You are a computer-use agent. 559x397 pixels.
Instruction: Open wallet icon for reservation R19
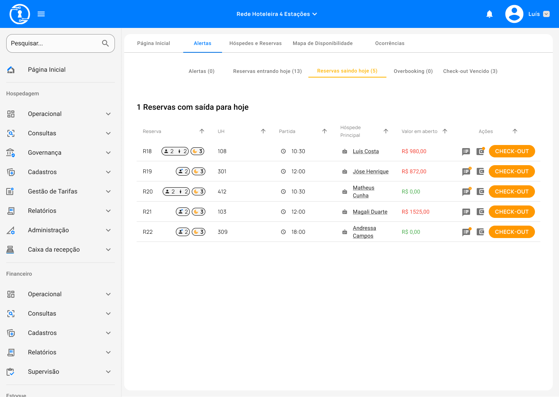pos(480,171)
